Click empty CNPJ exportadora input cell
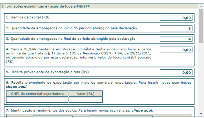The image size is (204, 118). (37, 100)
